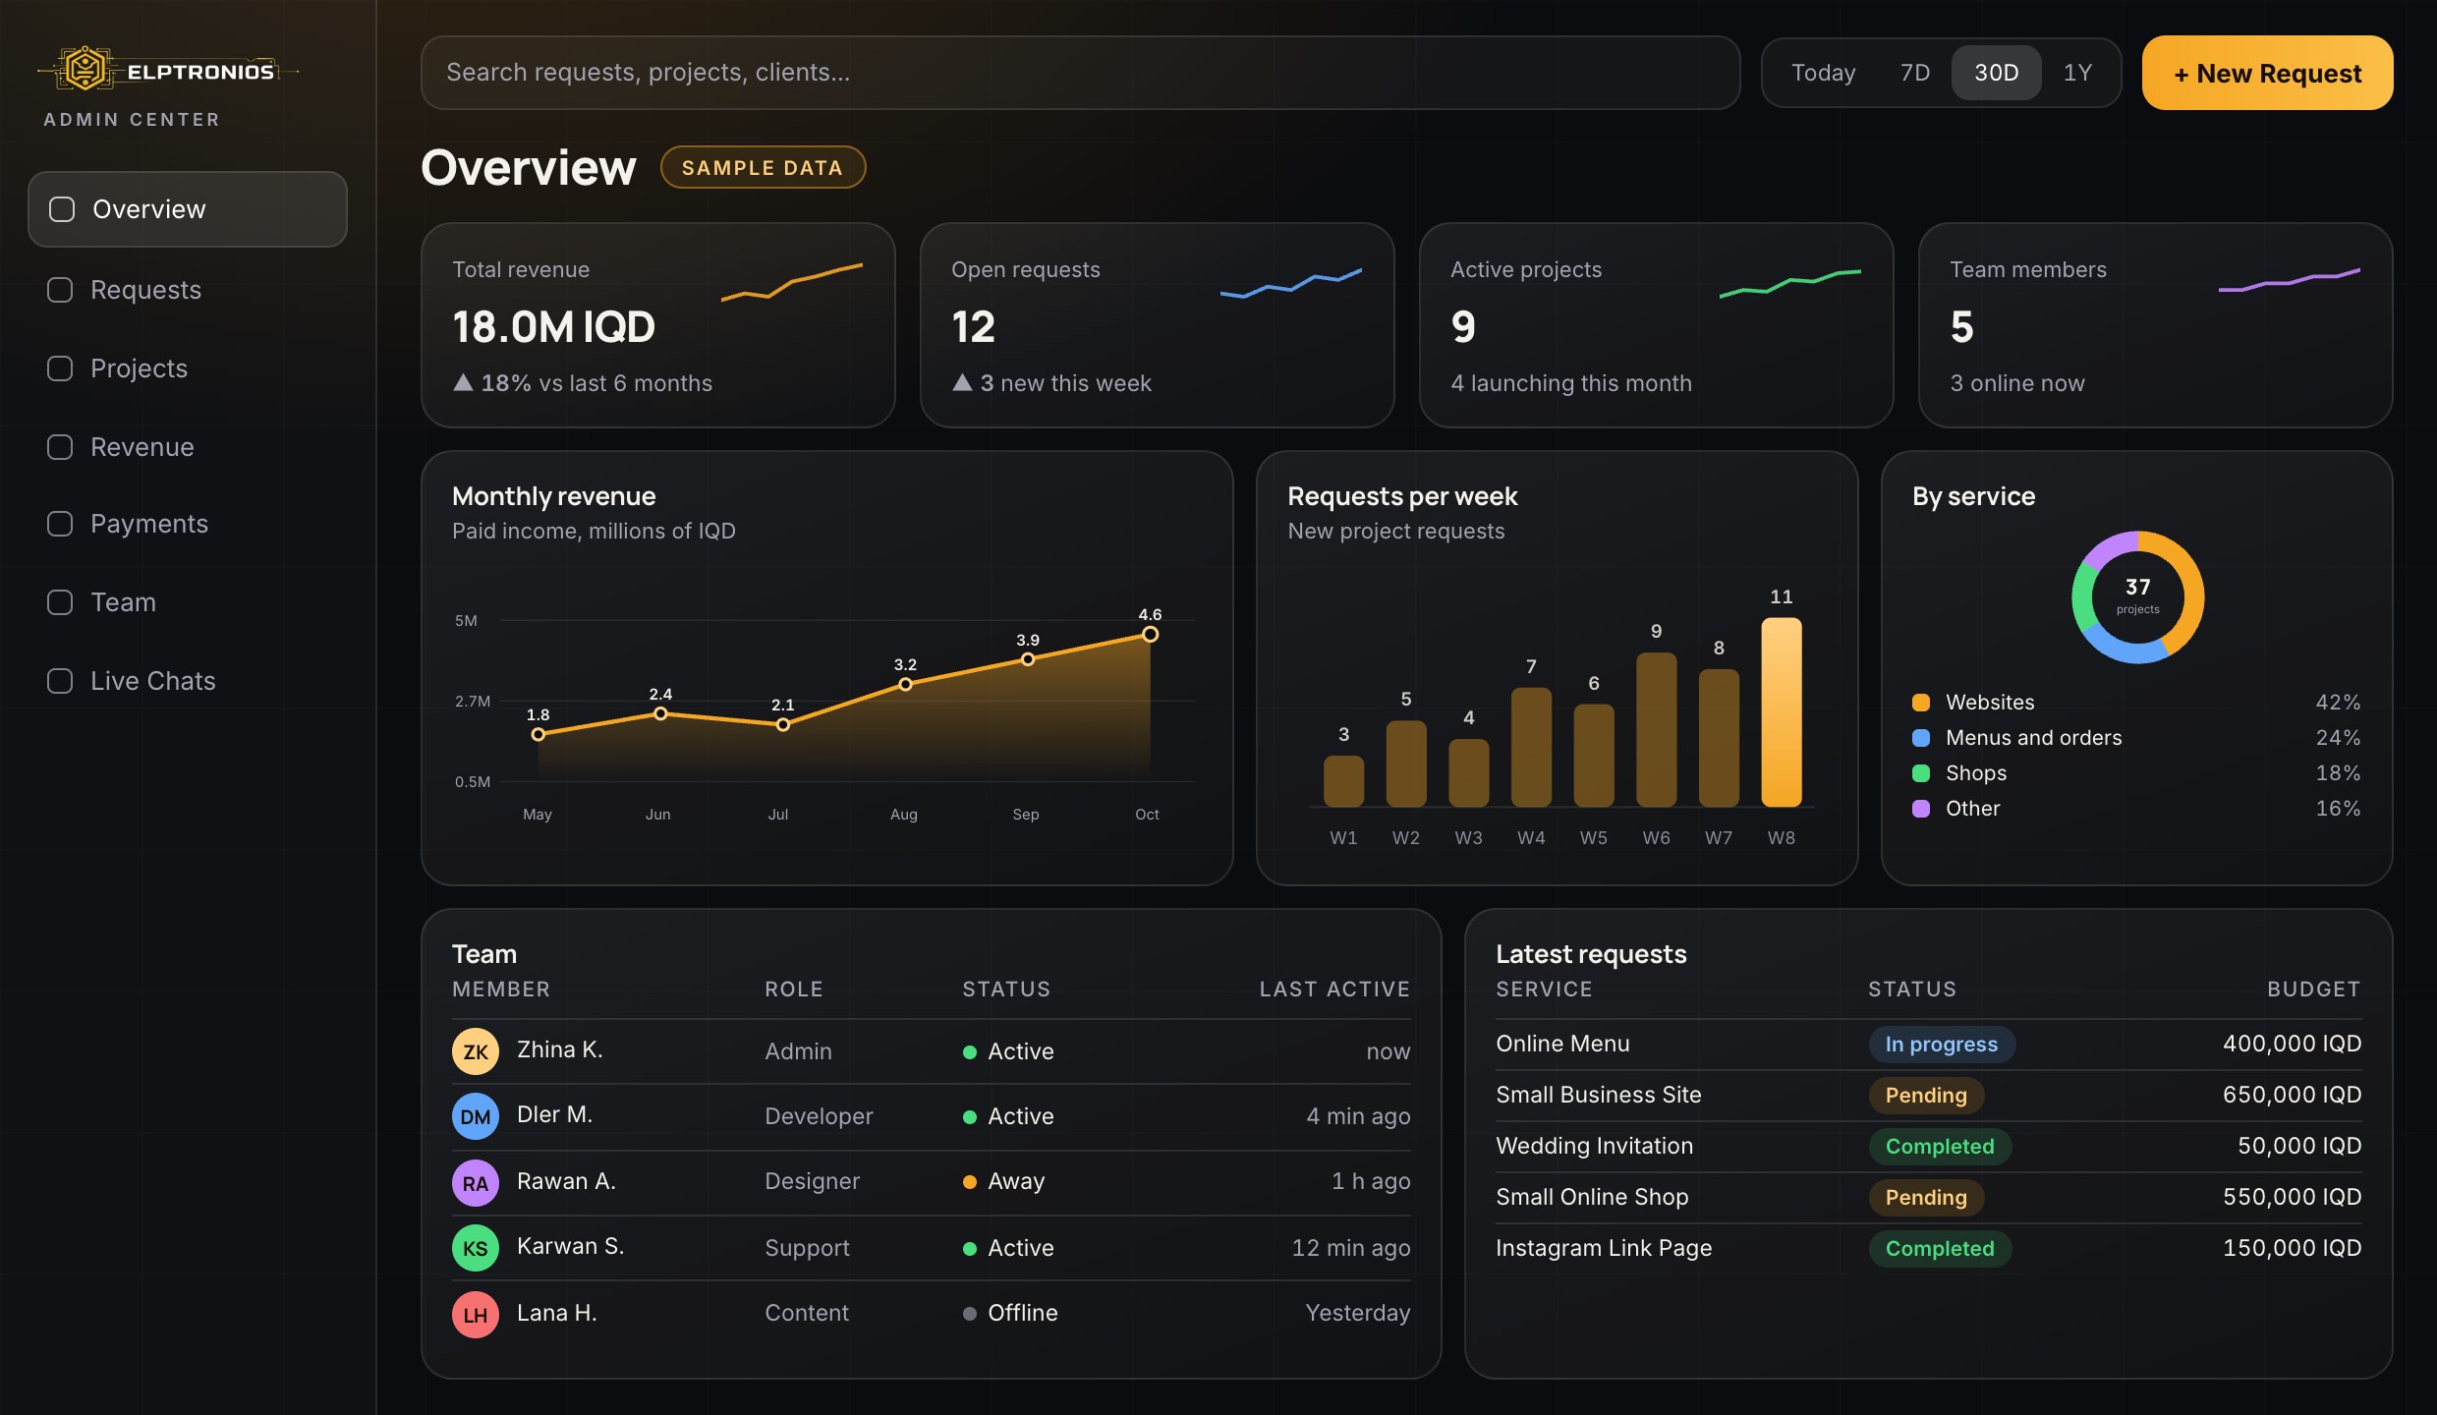This screenshot has height=1415, width=2437.
Task: Click the Revenue sidebar icon
Action: pyautogui.click(x=60, y=447)
